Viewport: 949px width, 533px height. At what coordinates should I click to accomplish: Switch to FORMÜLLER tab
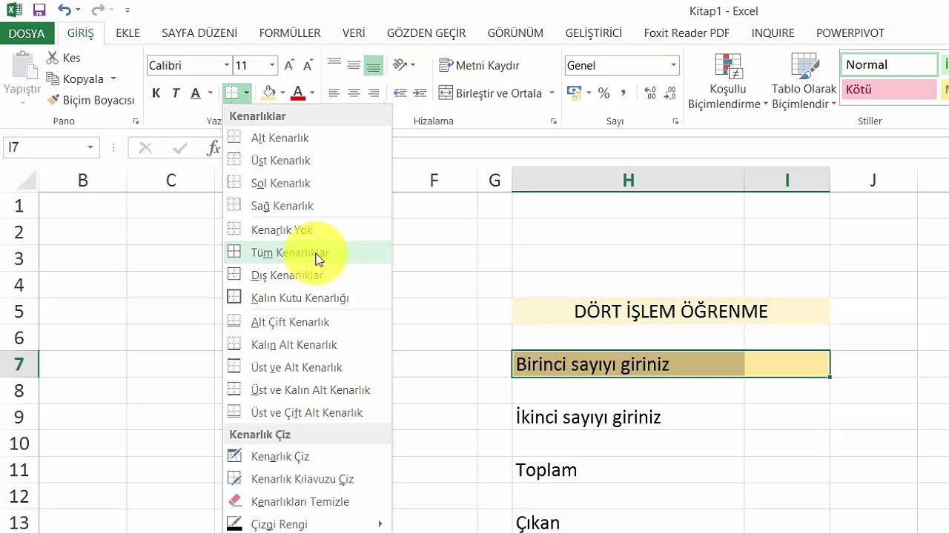pyautogui.click(x=290, y=33)
